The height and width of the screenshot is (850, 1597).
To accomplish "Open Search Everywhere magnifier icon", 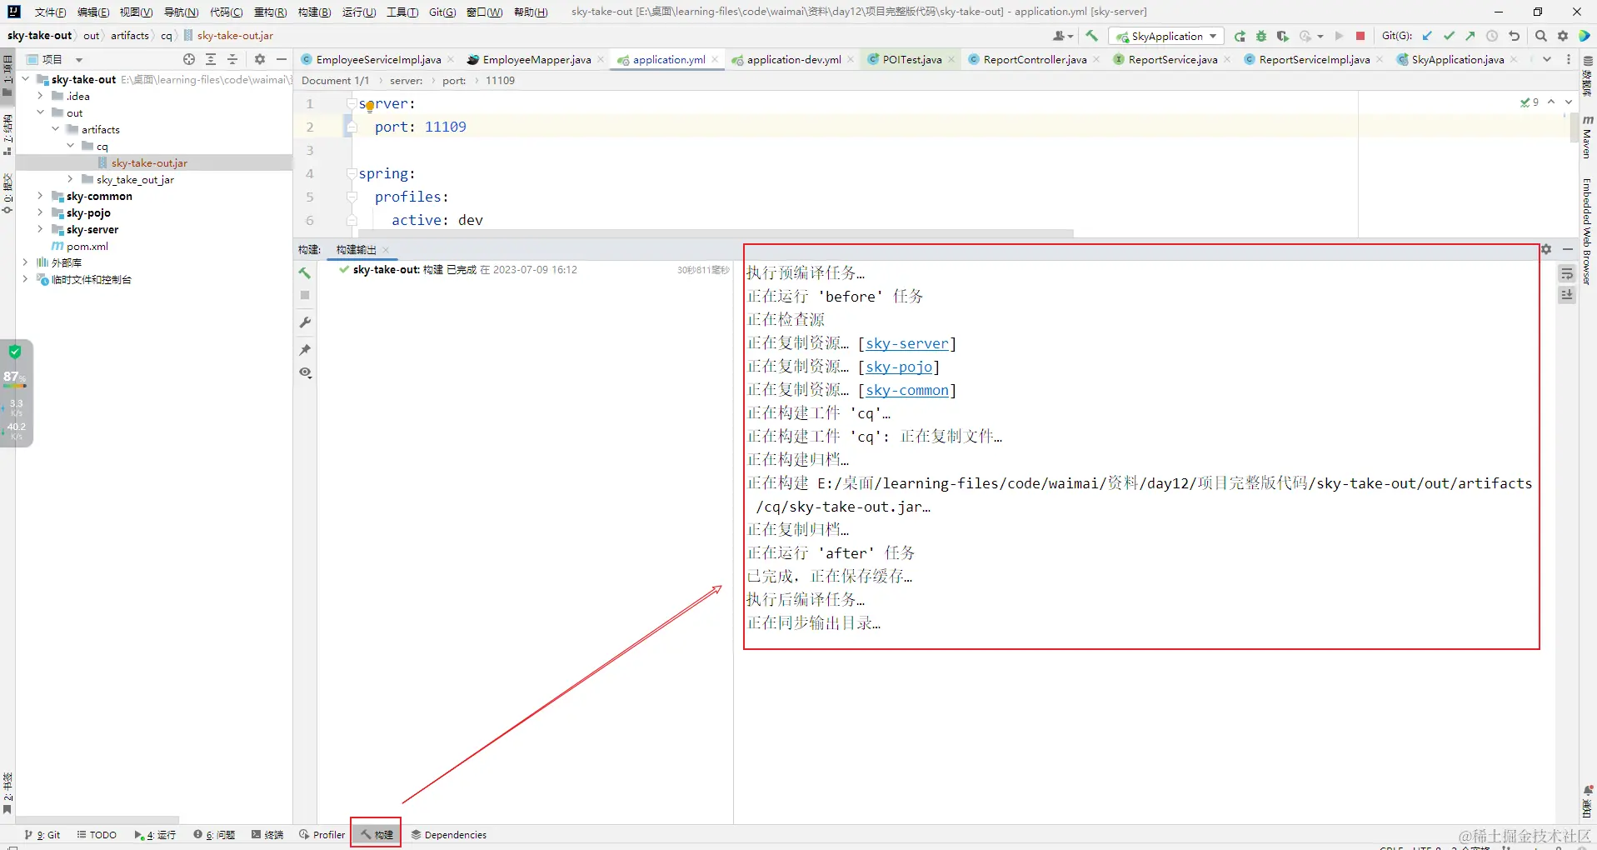I will click(1541, 36).
